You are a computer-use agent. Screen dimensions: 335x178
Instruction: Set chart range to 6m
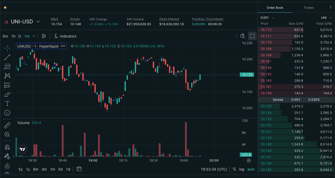tap(36, 169)
